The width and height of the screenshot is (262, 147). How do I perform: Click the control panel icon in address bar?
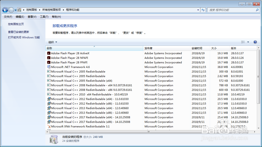[20, 10]
